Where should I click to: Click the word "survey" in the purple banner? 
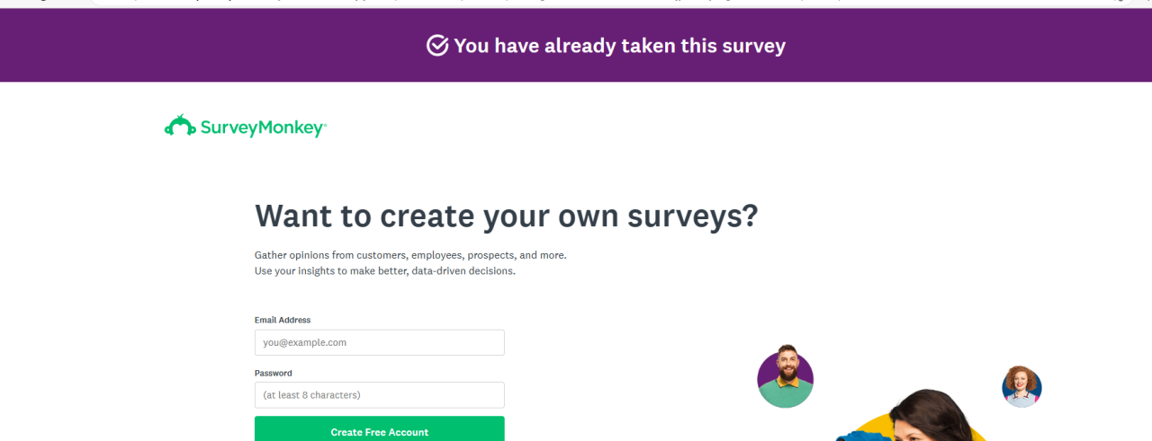coord(753,46)
